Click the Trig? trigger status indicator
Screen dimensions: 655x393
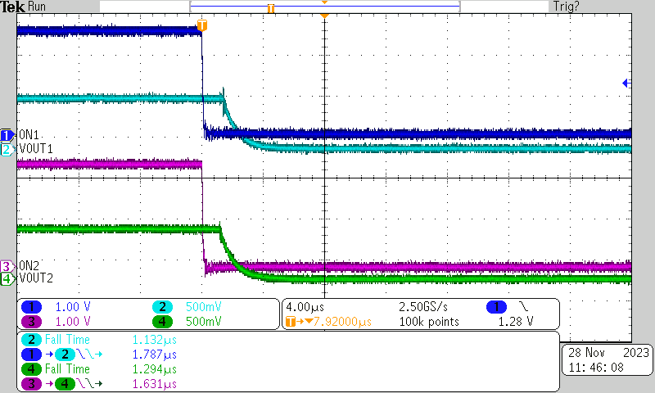[x=566, y=7]
